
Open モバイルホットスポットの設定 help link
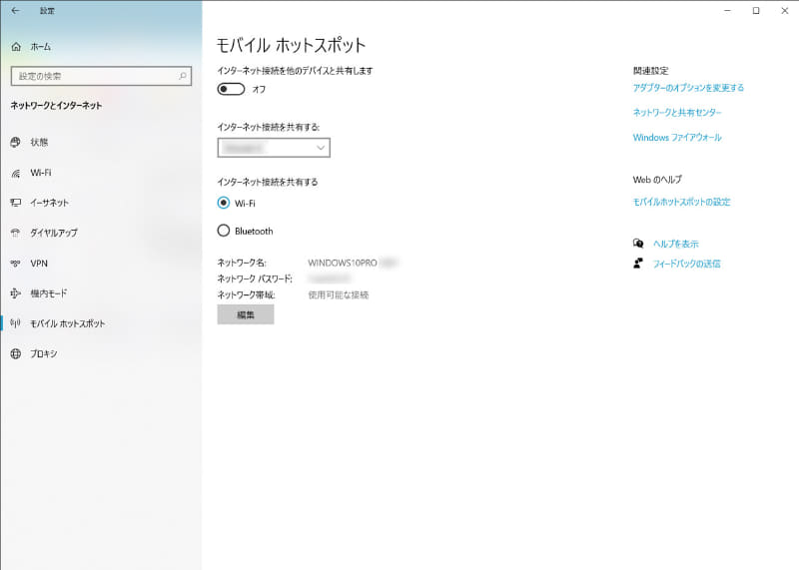point(681,202)
